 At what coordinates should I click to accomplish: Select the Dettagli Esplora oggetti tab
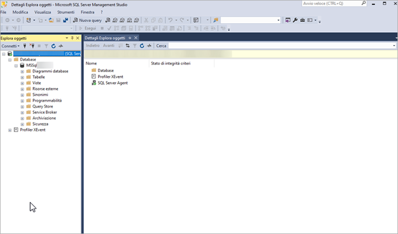pos(105,38)
